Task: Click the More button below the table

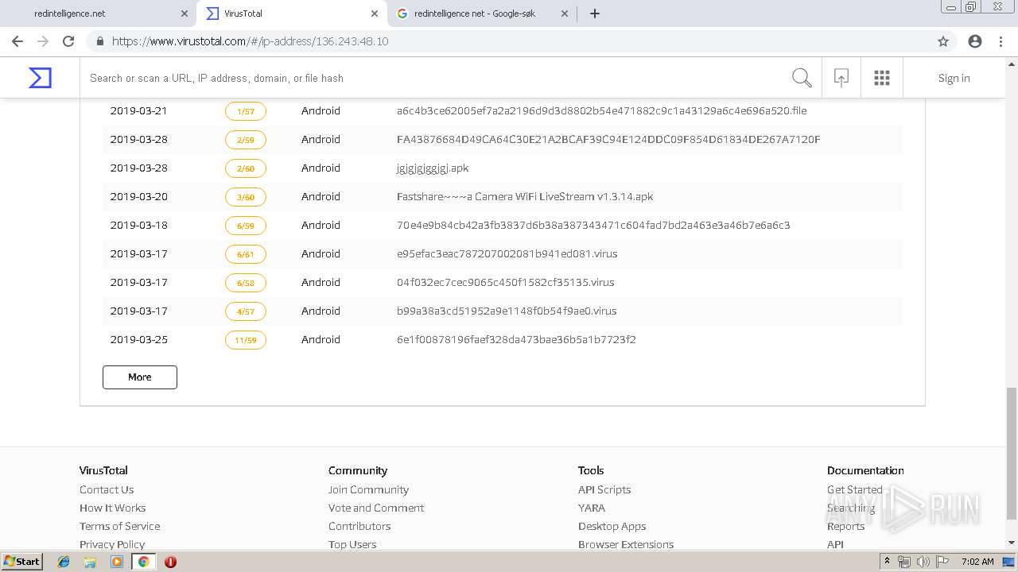Action: pos(140,377)
